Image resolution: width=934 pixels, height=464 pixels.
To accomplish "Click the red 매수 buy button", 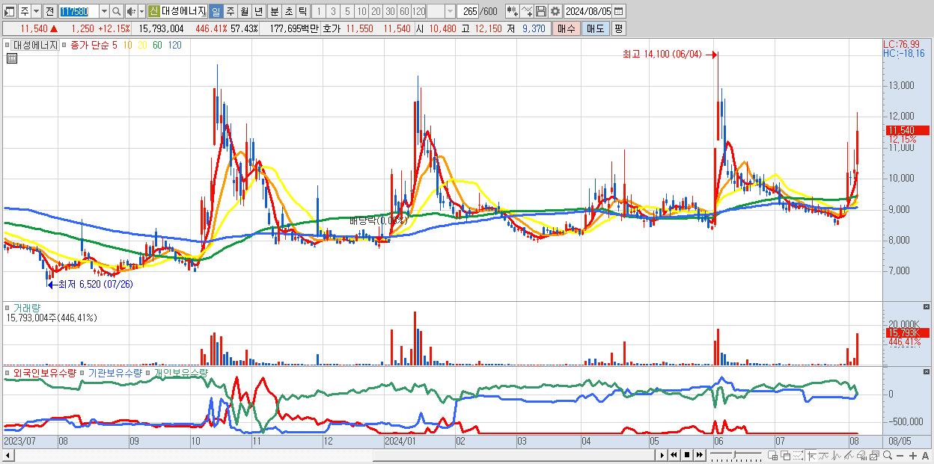I will (566, 28).
